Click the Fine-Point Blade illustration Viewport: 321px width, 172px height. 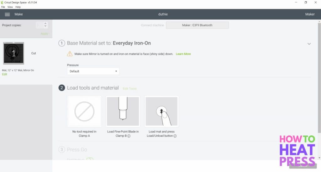pyautogui.click(x=123, y=111)
